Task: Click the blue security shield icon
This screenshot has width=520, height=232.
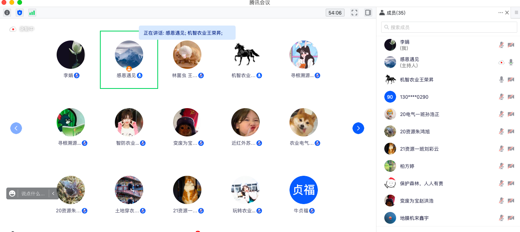Action: pos(20,13)
